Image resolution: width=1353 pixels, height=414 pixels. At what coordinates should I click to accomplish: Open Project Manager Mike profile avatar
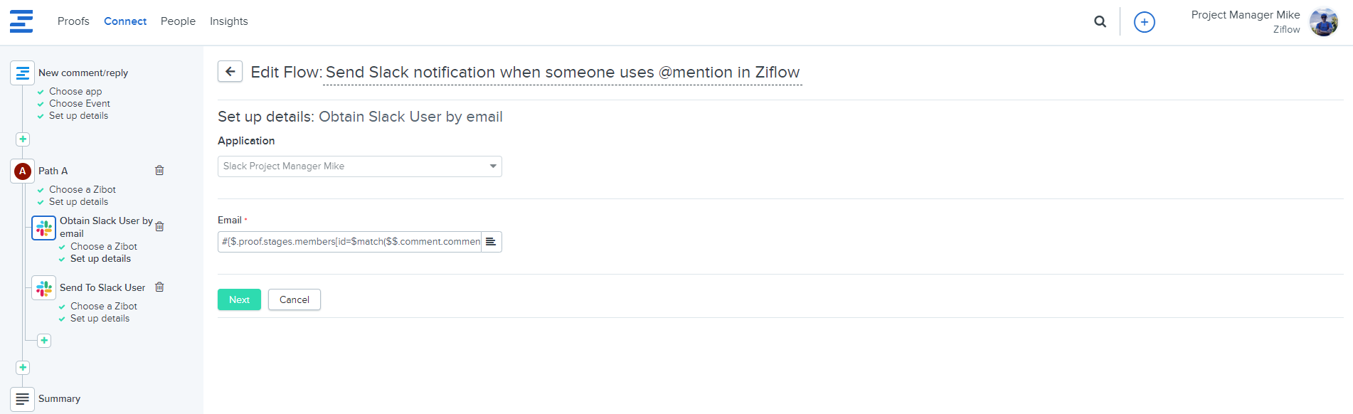tap(1323, 22)
